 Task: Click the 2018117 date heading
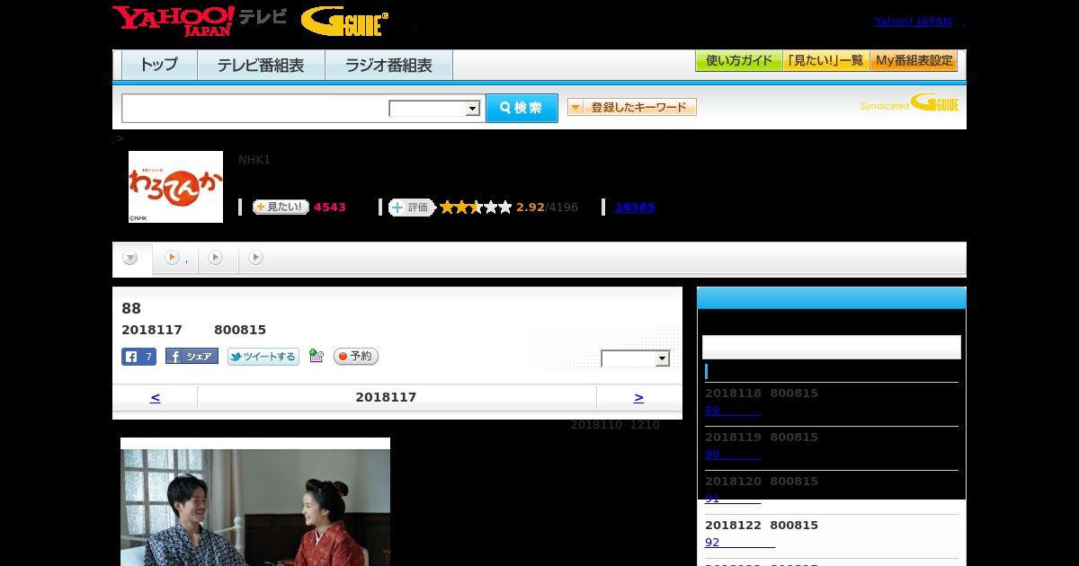click(386, 397)
